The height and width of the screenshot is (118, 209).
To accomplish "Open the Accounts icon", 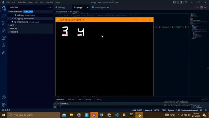I will coord(4,97).
